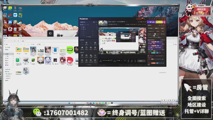The height and width of the screenshot is (120, 213).
Task: Click the Windows Start button on taskbar
Action: coord(69,103)
